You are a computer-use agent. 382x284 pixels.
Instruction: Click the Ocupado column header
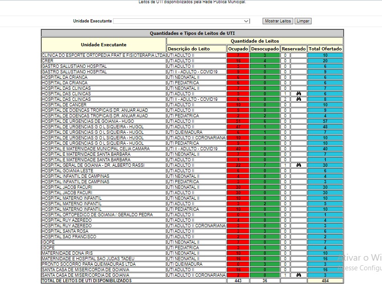coord(238,49)
